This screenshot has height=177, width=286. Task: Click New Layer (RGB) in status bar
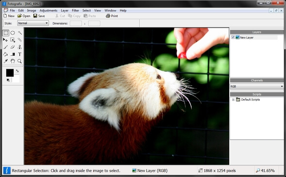150,171
